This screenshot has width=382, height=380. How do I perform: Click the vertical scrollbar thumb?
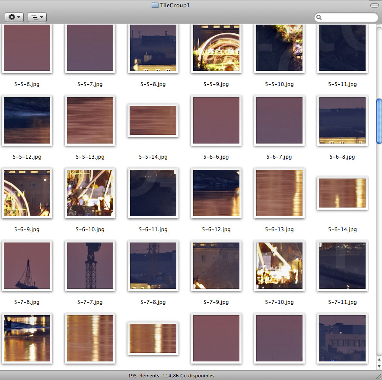[379, 121]
